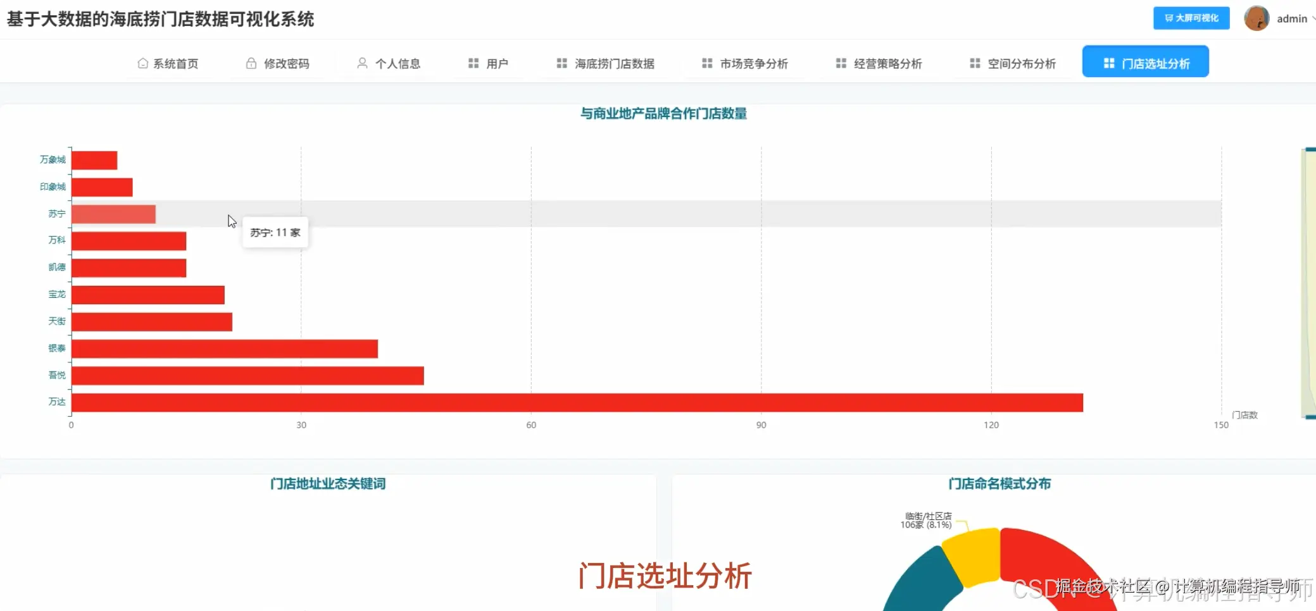
Task: Click the grid icon beside 空间分布分析
Action: [x=975, y=63]
